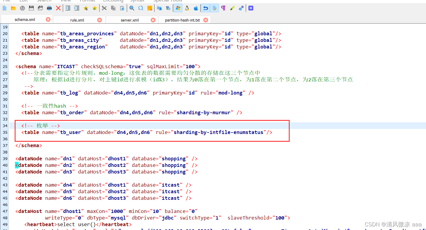Increase indent of selected lines
The height and width of the screenshot is (230, 426).
[x=77, y=8]
